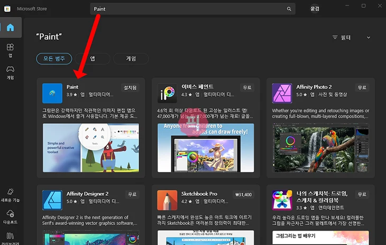Select the 모든 범주 category tab
The width and height of the screenshot is (386, 245).
point(54,59)
